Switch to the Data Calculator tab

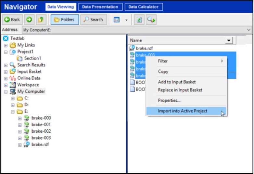(x=143, y=7)
